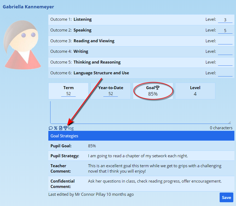The height and width of the screenshot is (206, 236).
Task: Focus the Language Structure and Use level field
Action: pos(225,73)
